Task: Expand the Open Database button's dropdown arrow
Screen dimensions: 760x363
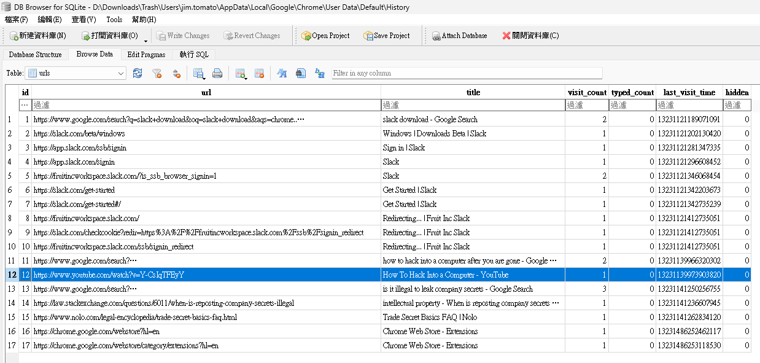Action: 146,41
